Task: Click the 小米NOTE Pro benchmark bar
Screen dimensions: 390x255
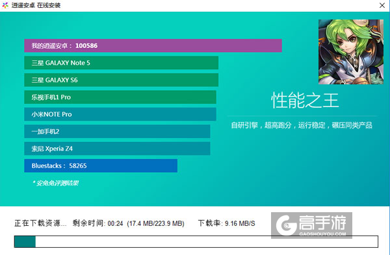Action: (x=120, y=114)
